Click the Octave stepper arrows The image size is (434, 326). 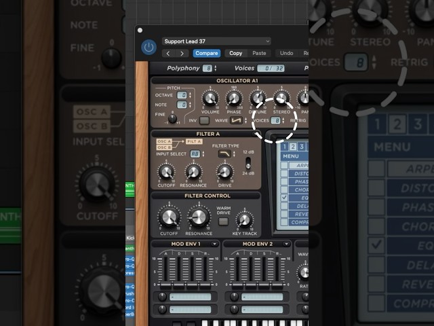point(190,95)
